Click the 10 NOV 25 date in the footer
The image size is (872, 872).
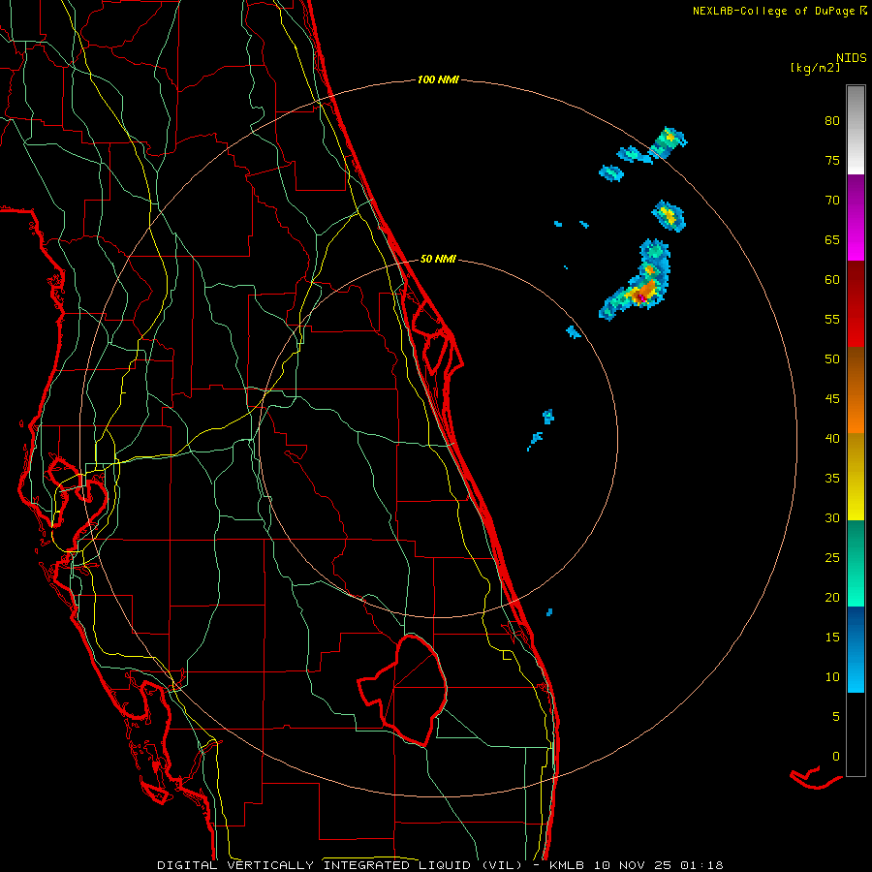pos(633,865)
